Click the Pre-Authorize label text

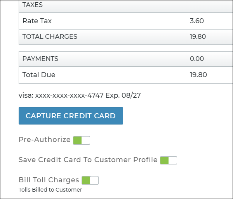tap(45, 140)
